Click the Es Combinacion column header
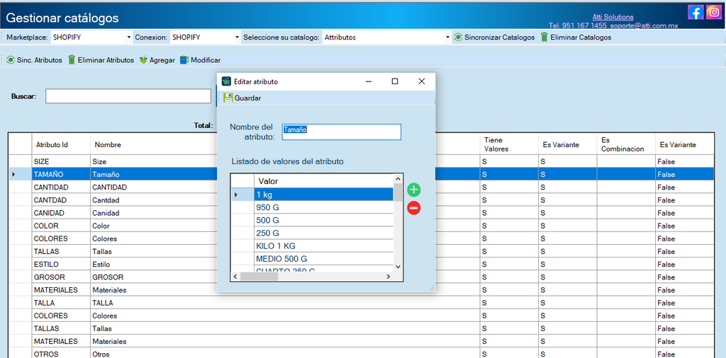The width and height of the screenshot is (726, 358). pos(626,144)
